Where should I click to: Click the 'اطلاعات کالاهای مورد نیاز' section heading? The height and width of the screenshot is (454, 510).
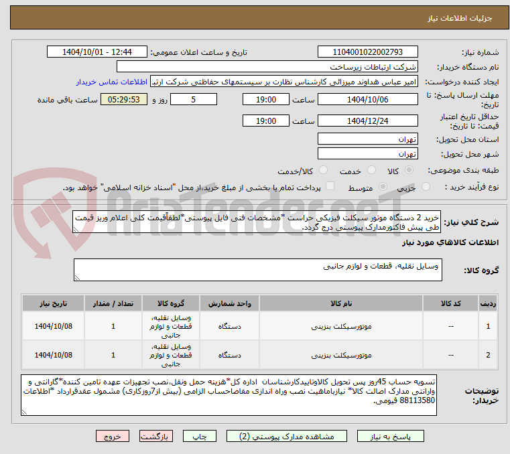click(x=450, y=242)
